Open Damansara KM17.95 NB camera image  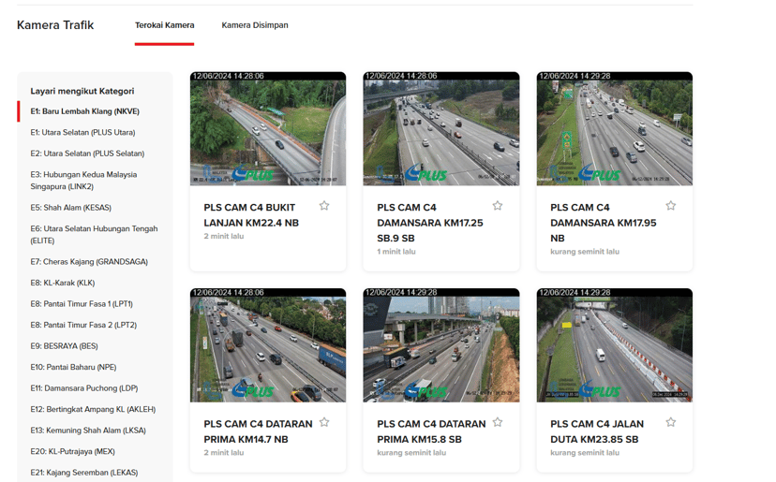point(614,129)
